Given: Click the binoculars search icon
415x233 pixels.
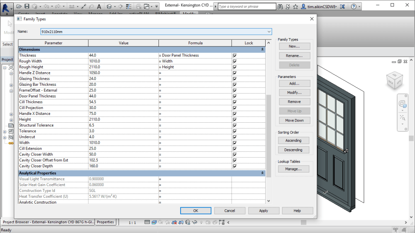Looking at the screenshot, I should (280, 6).
